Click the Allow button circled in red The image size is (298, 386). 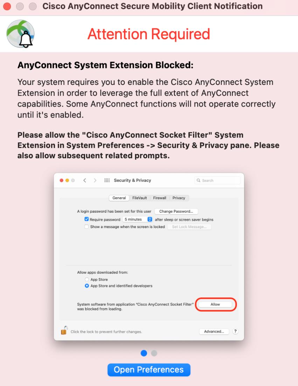point(215,304)
